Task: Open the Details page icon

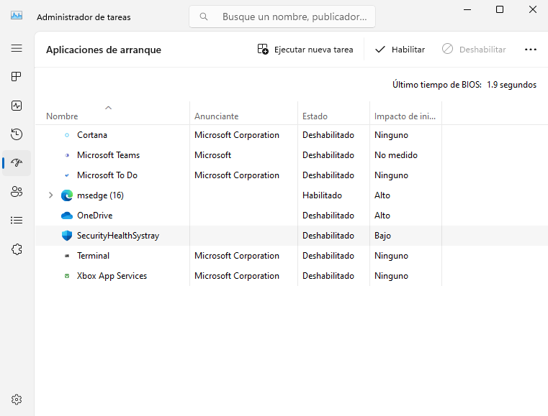Action: click(17, 221)
